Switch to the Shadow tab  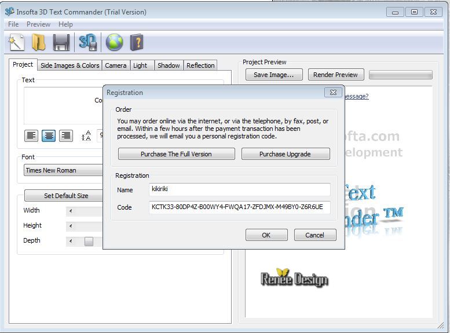[x=169, y=65]
